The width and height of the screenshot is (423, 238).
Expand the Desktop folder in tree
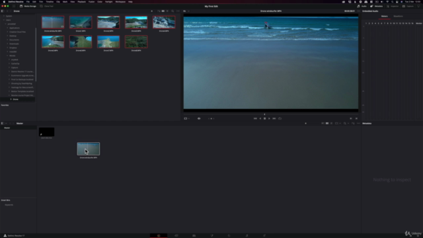click(7, 36)
